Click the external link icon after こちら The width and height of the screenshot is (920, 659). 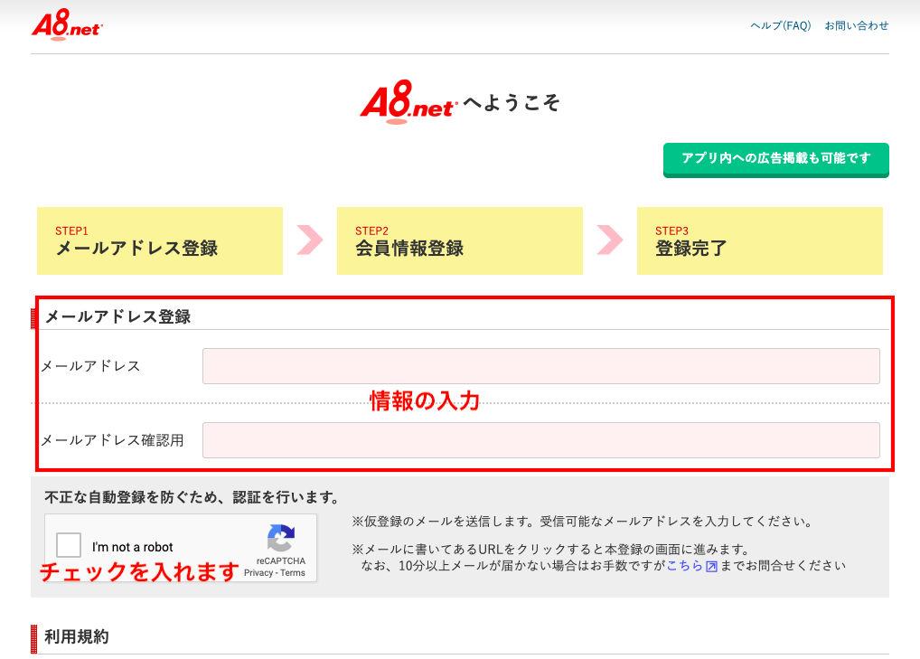coord(711,566)
